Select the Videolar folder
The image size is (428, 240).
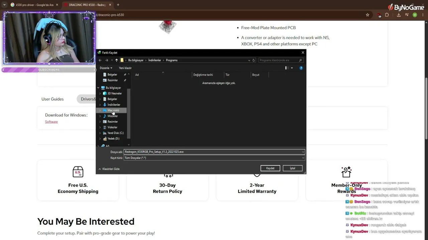point(112,127)
